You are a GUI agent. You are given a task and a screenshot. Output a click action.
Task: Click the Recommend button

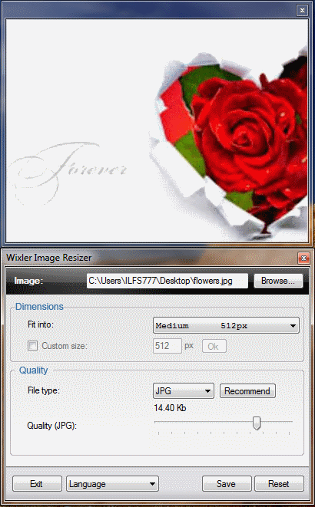(x=247, y=391)
